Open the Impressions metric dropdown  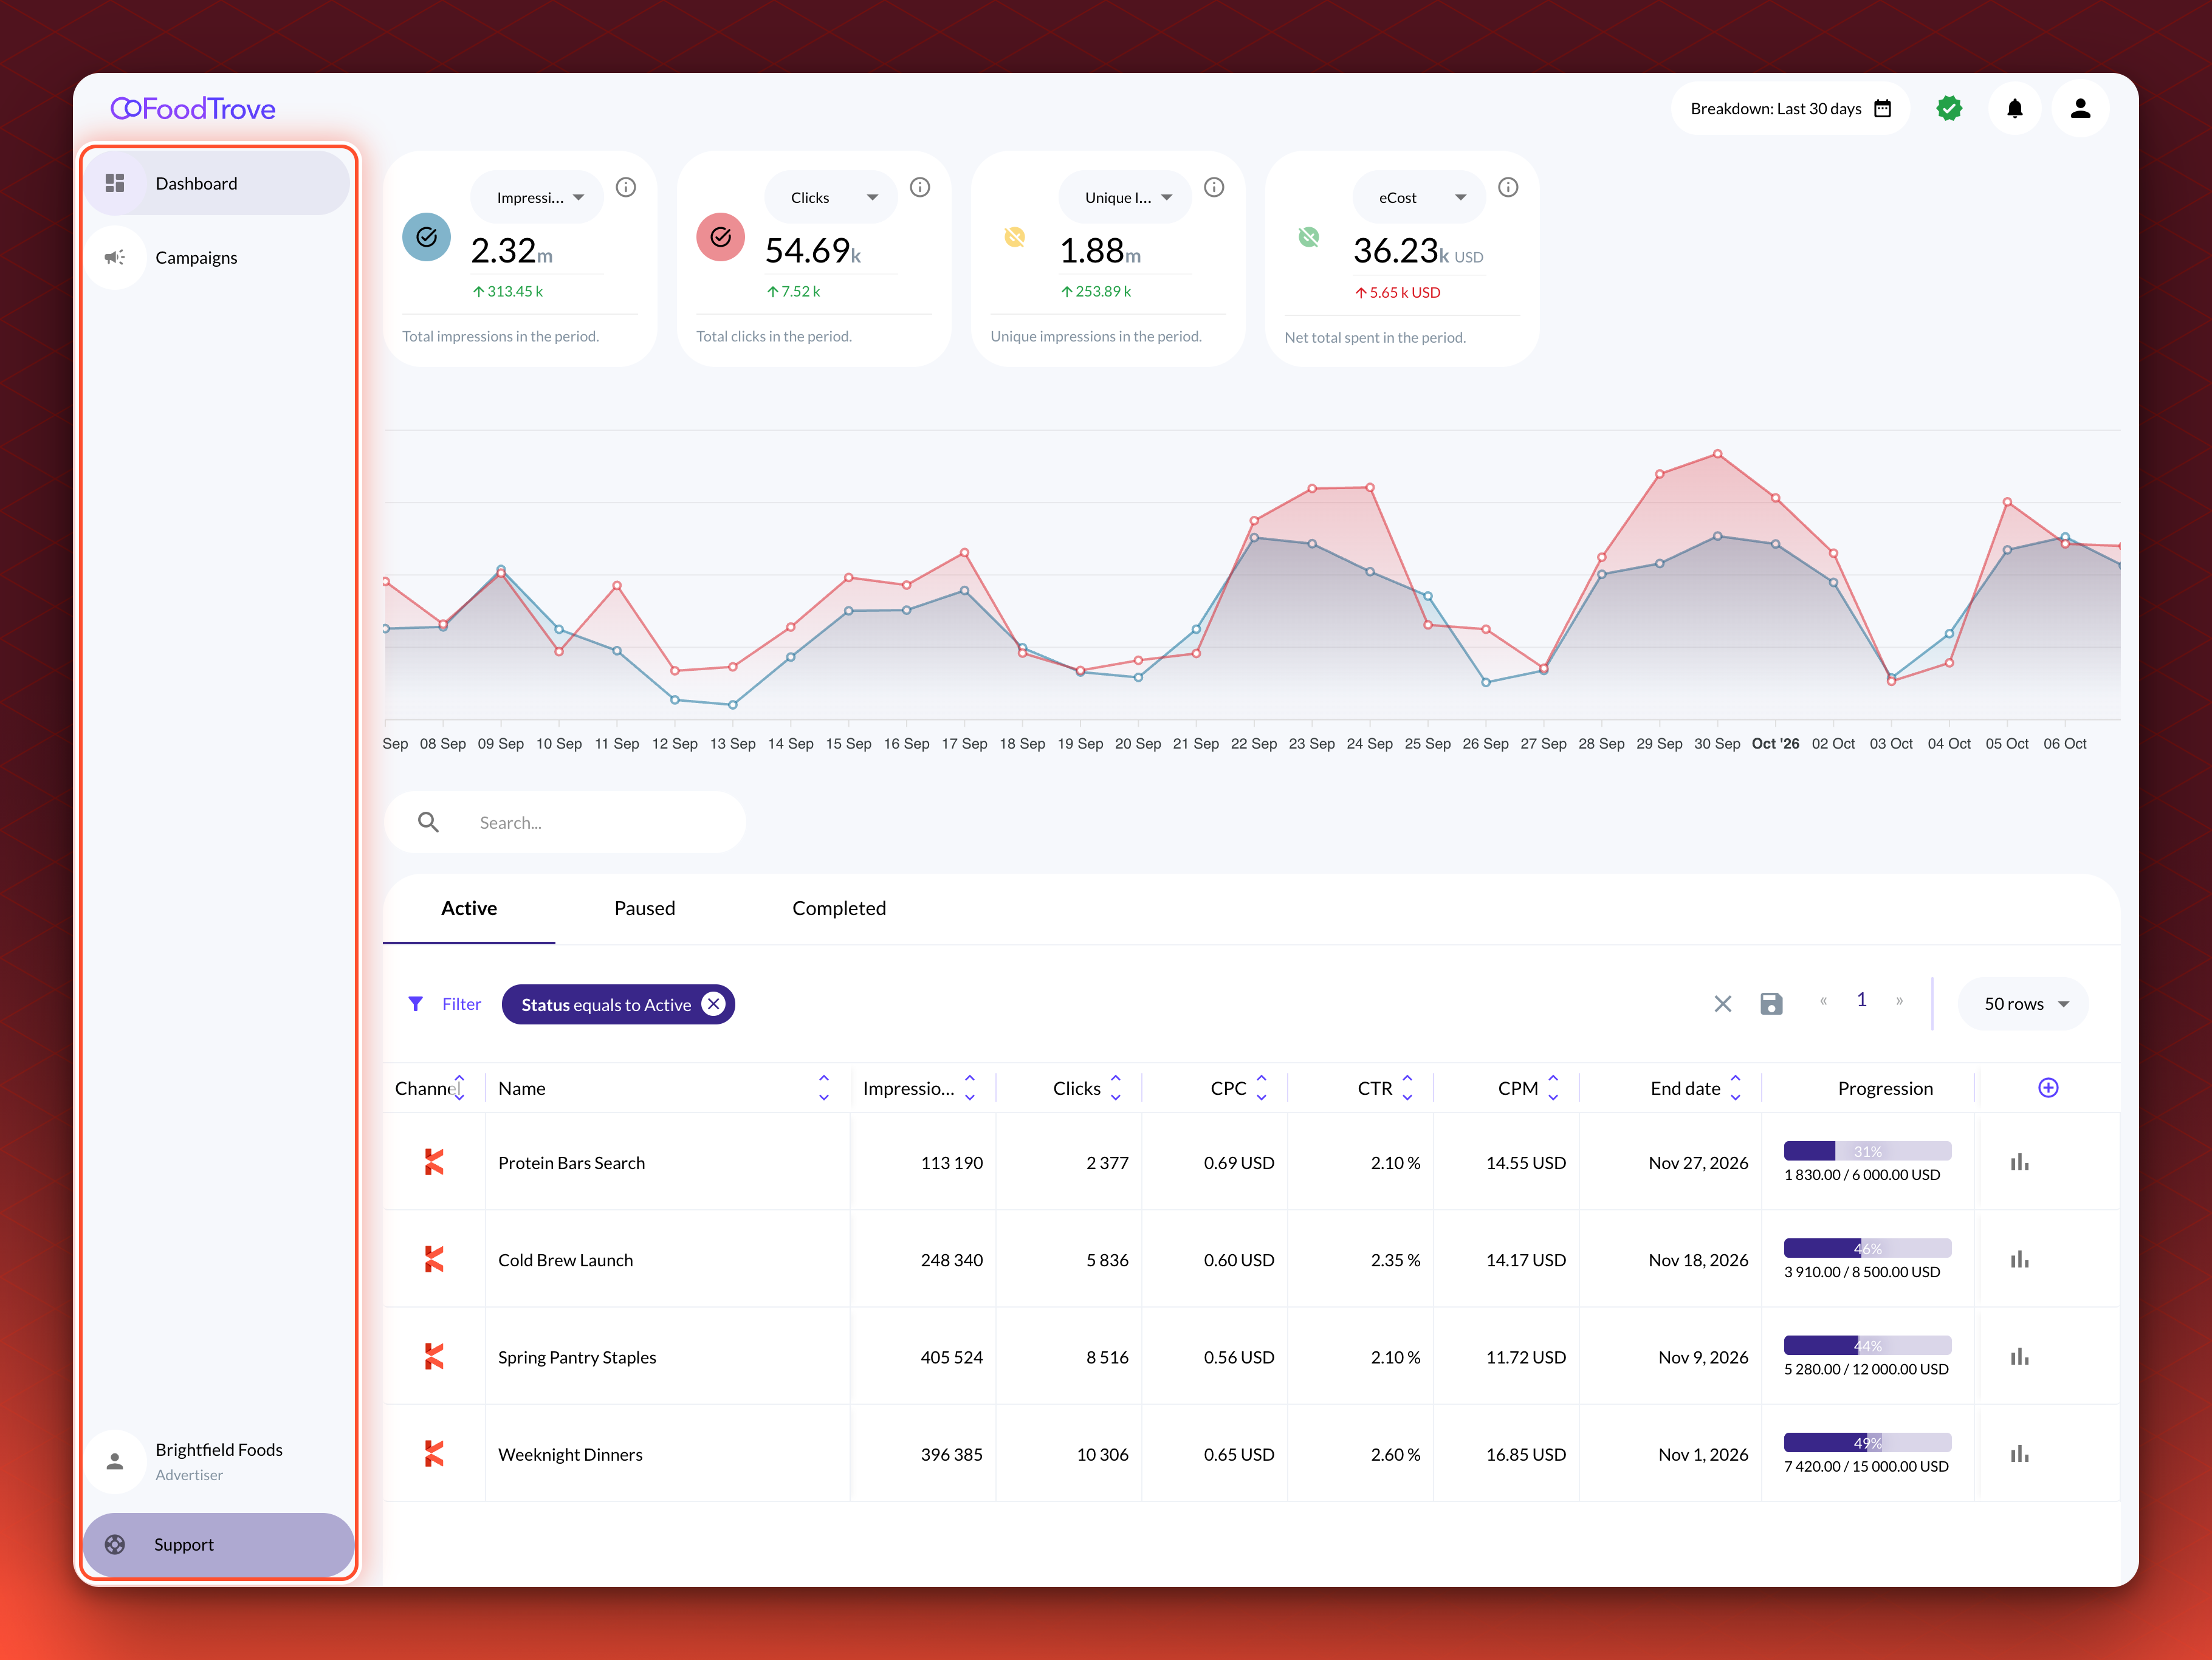[538, 197]
